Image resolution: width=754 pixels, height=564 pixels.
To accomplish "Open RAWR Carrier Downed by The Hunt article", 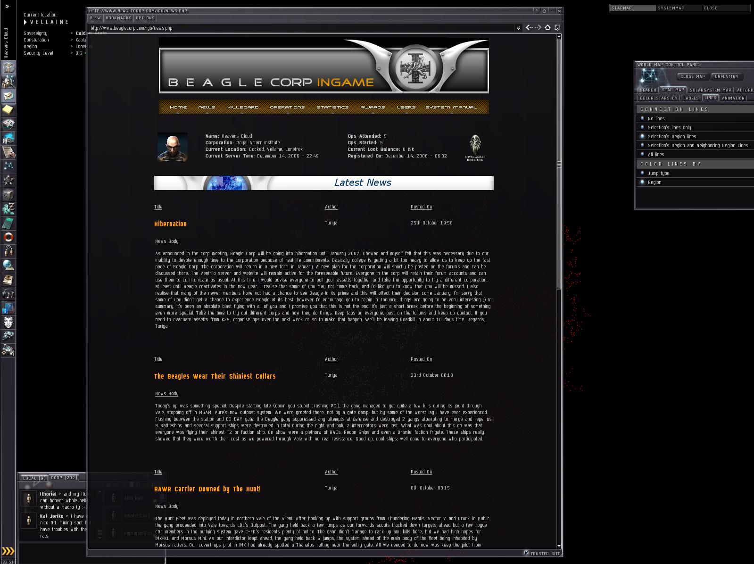I will point(207,489).
